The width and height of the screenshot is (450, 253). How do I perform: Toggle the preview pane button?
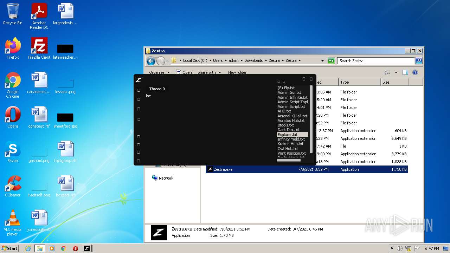(405, 72)
